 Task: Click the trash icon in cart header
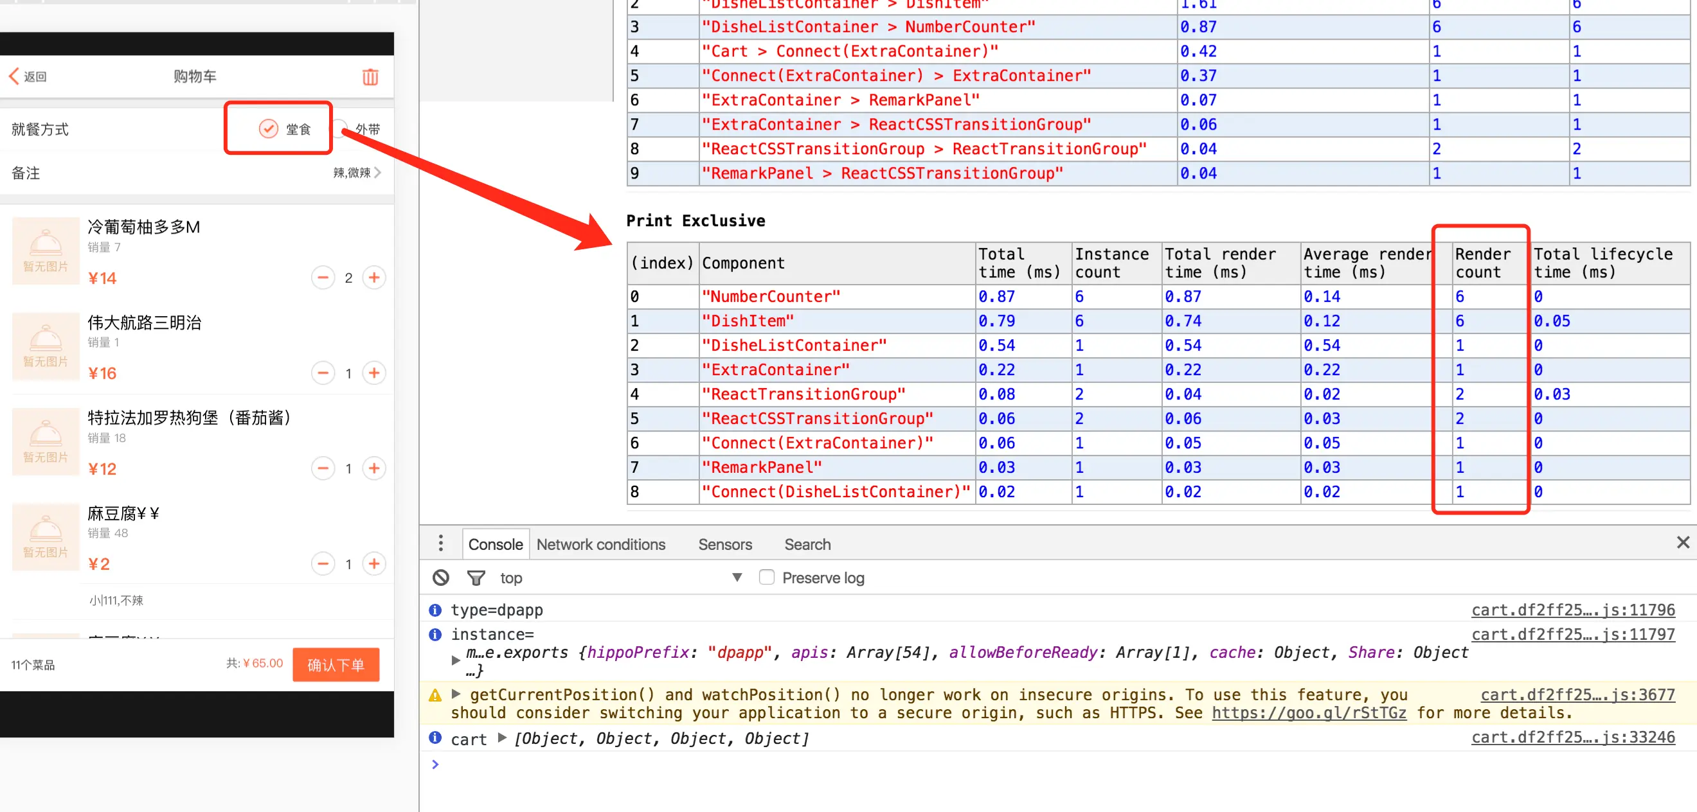click(370, 77)
